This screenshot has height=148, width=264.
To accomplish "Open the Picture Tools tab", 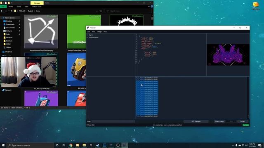I will tap(37, 7).
